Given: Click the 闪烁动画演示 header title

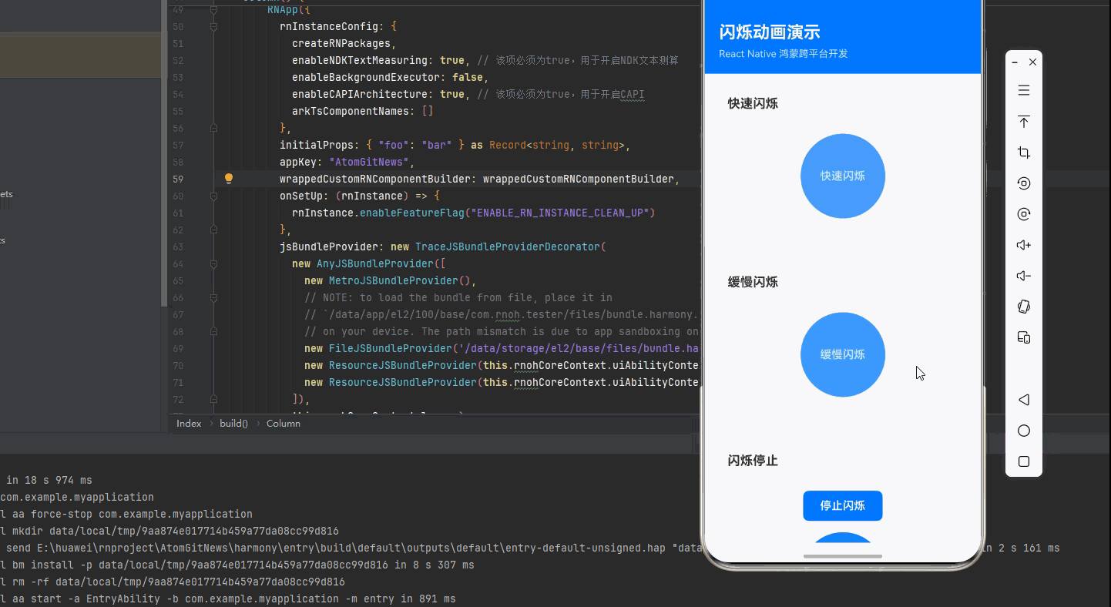Looking at the screenshot, I should (769, 32).
